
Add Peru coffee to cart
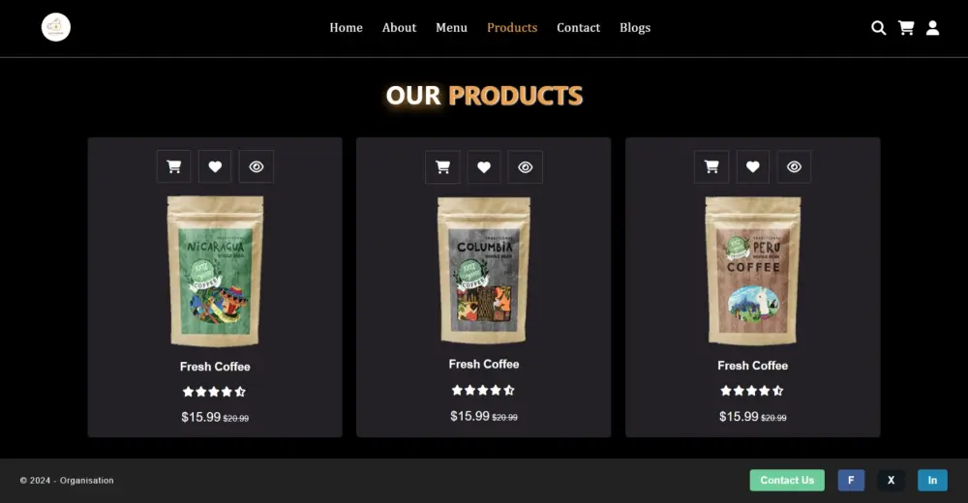coord(711,166)
